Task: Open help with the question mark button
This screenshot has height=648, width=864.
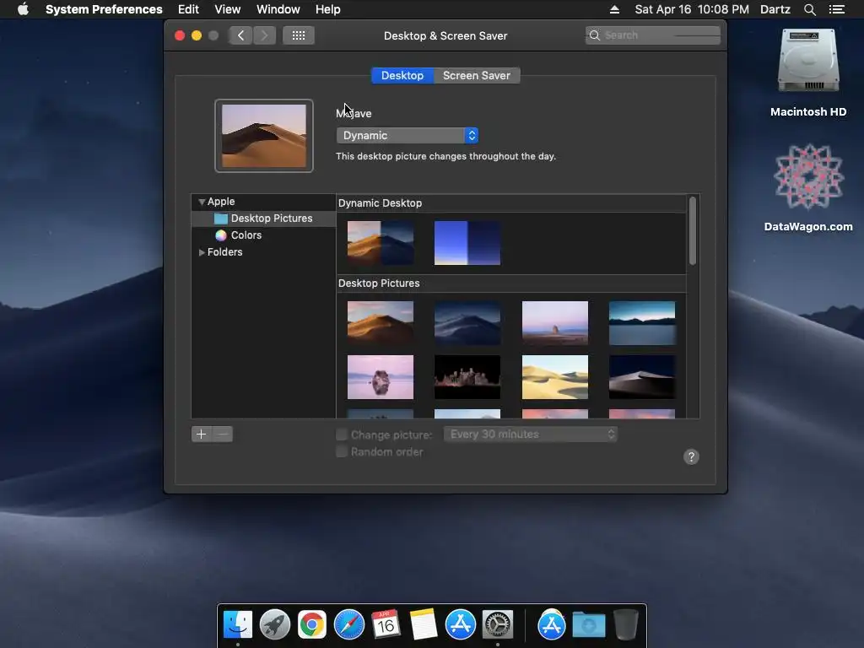Action: pyautogui.click(x=691, y=456)
